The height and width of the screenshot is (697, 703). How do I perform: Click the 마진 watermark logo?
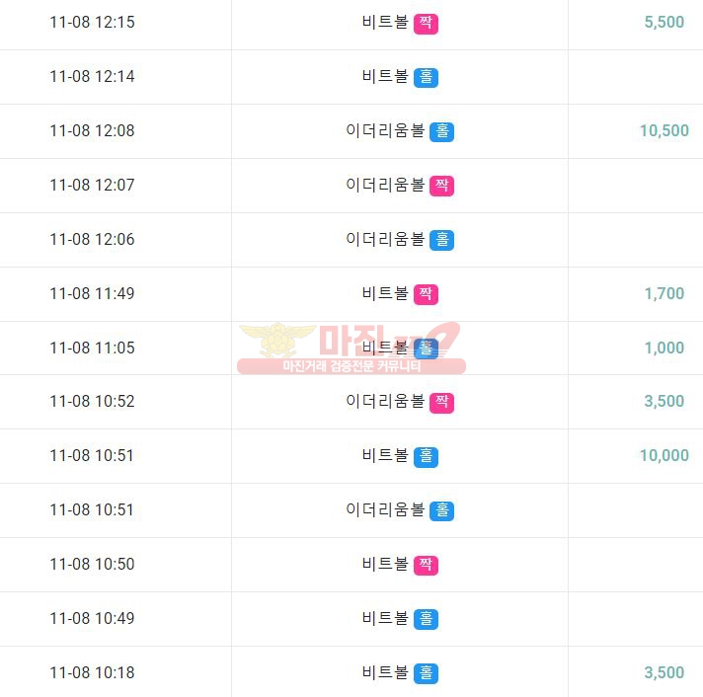coord(351,348)
